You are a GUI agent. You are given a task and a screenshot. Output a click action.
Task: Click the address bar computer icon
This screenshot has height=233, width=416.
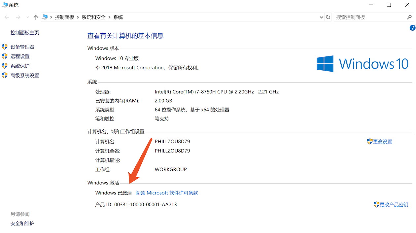[45, 17]
